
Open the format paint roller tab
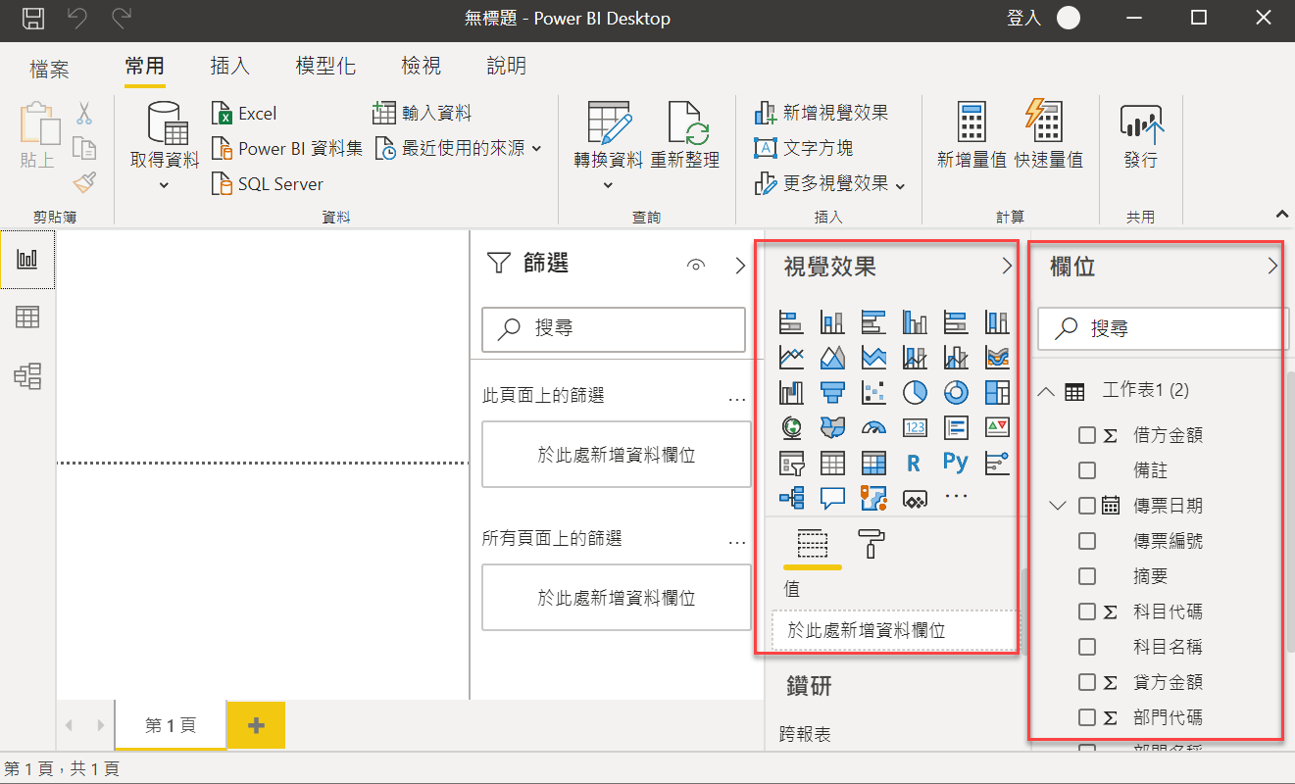[x=869, y=543]
